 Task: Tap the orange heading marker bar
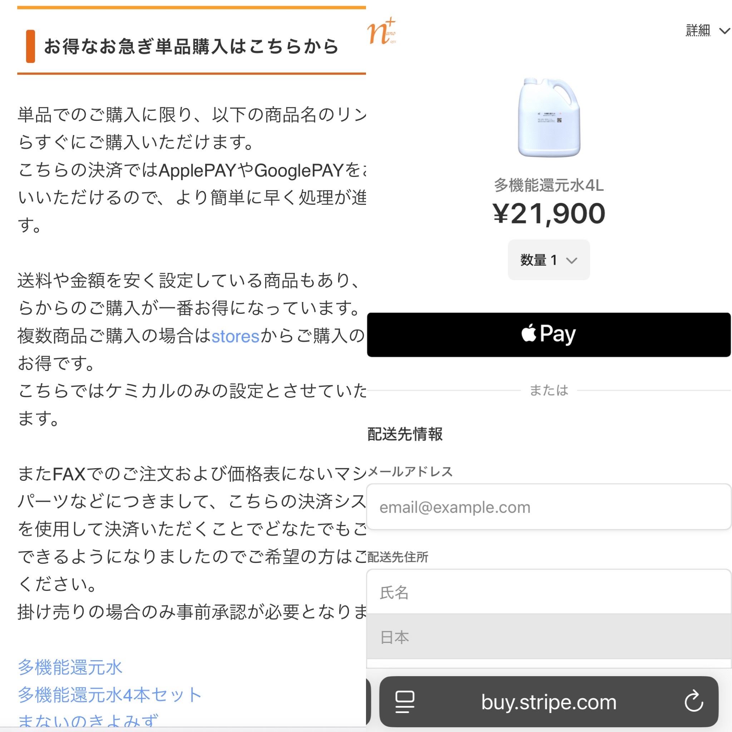pyautogui.click(x=30, y=46)
